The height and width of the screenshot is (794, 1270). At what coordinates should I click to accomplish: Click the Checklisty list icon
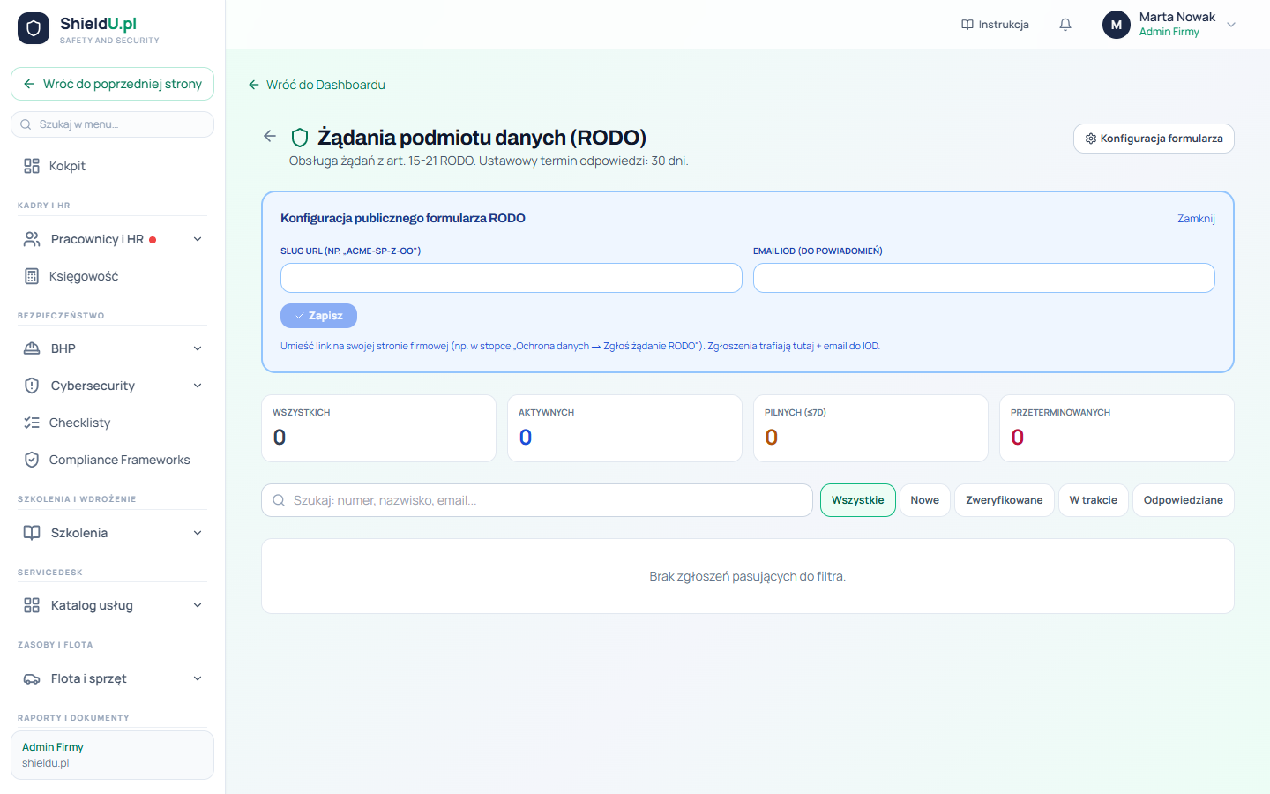point(32,423)
